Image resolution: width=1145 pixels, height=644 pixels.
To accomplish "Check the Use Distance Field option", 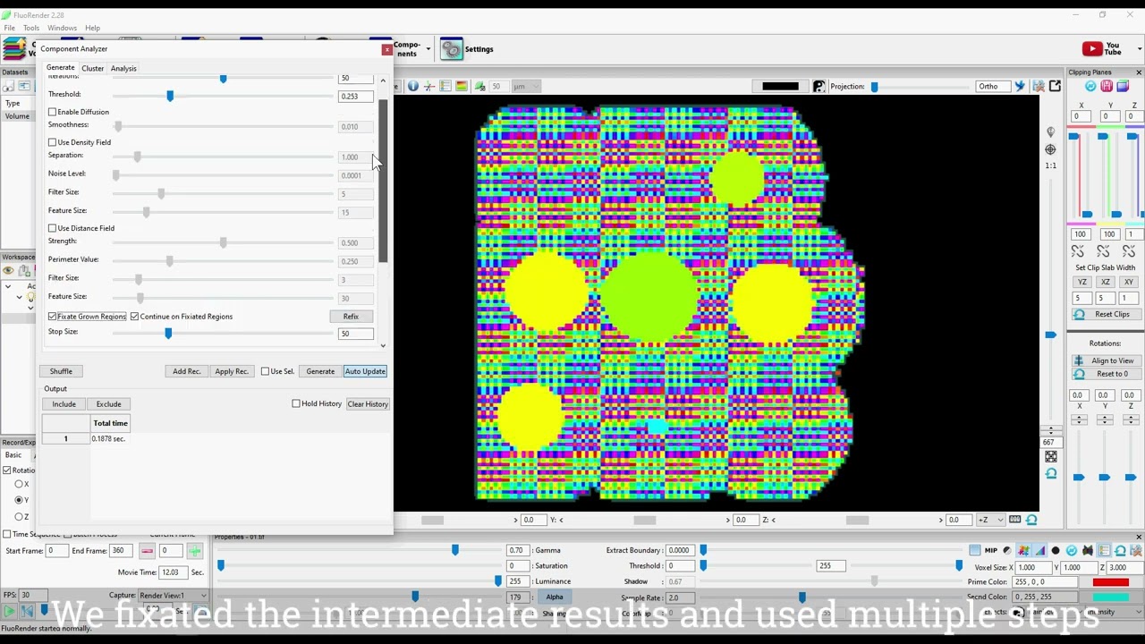I will (x=53, y=228).
